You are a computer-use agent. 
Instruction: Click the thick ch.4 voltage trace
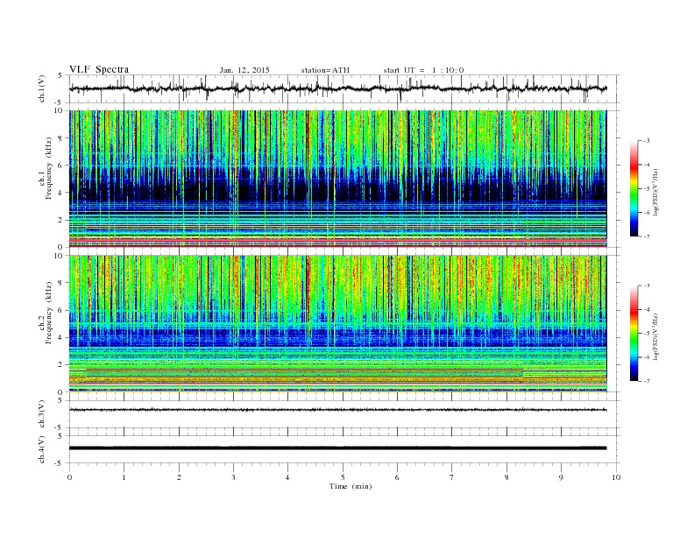pos(337,448)
